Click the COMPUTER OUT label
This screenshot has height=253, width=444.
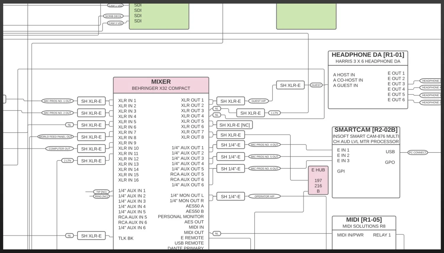click(x=59, y=149)
